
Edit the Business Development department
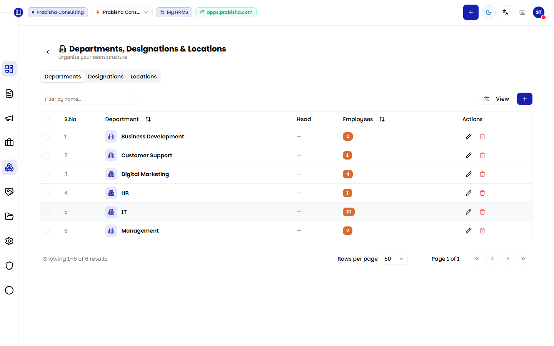pyautogui.click(x=469, y=136)
